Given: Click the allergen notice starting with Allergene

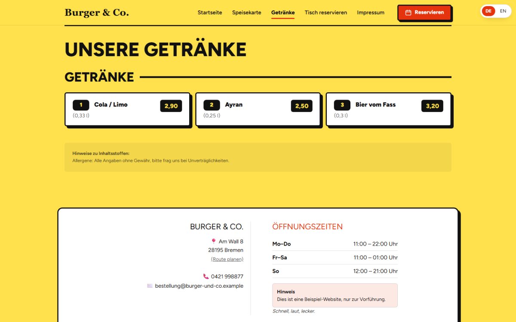Looking at the screenshot, I should [151, 161].
